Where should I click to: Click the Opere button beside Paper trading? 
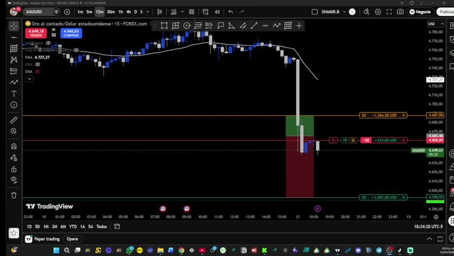point(72,239)
